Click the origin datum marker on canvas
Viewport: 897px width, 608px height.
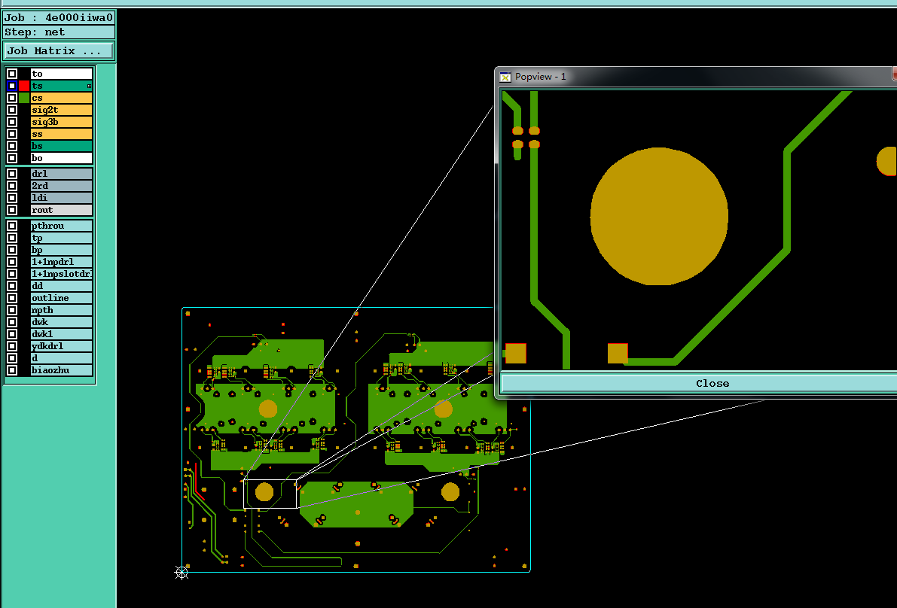tap(182, 572)
